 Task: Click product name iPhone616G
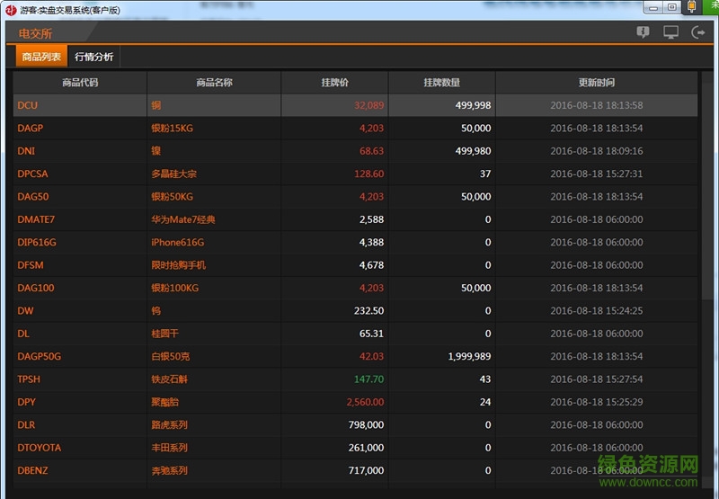coord(178,242)
